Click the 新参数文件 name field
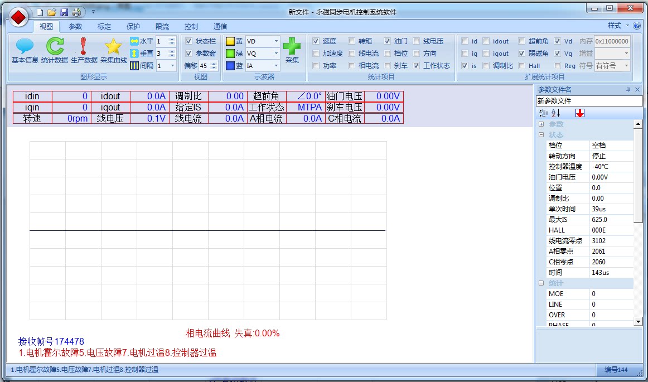Screen dimensions: 648x382 [x=589, y=101]
